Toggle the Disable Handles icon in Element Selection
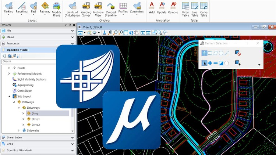276x155 pixels. [x=238, y=53]
